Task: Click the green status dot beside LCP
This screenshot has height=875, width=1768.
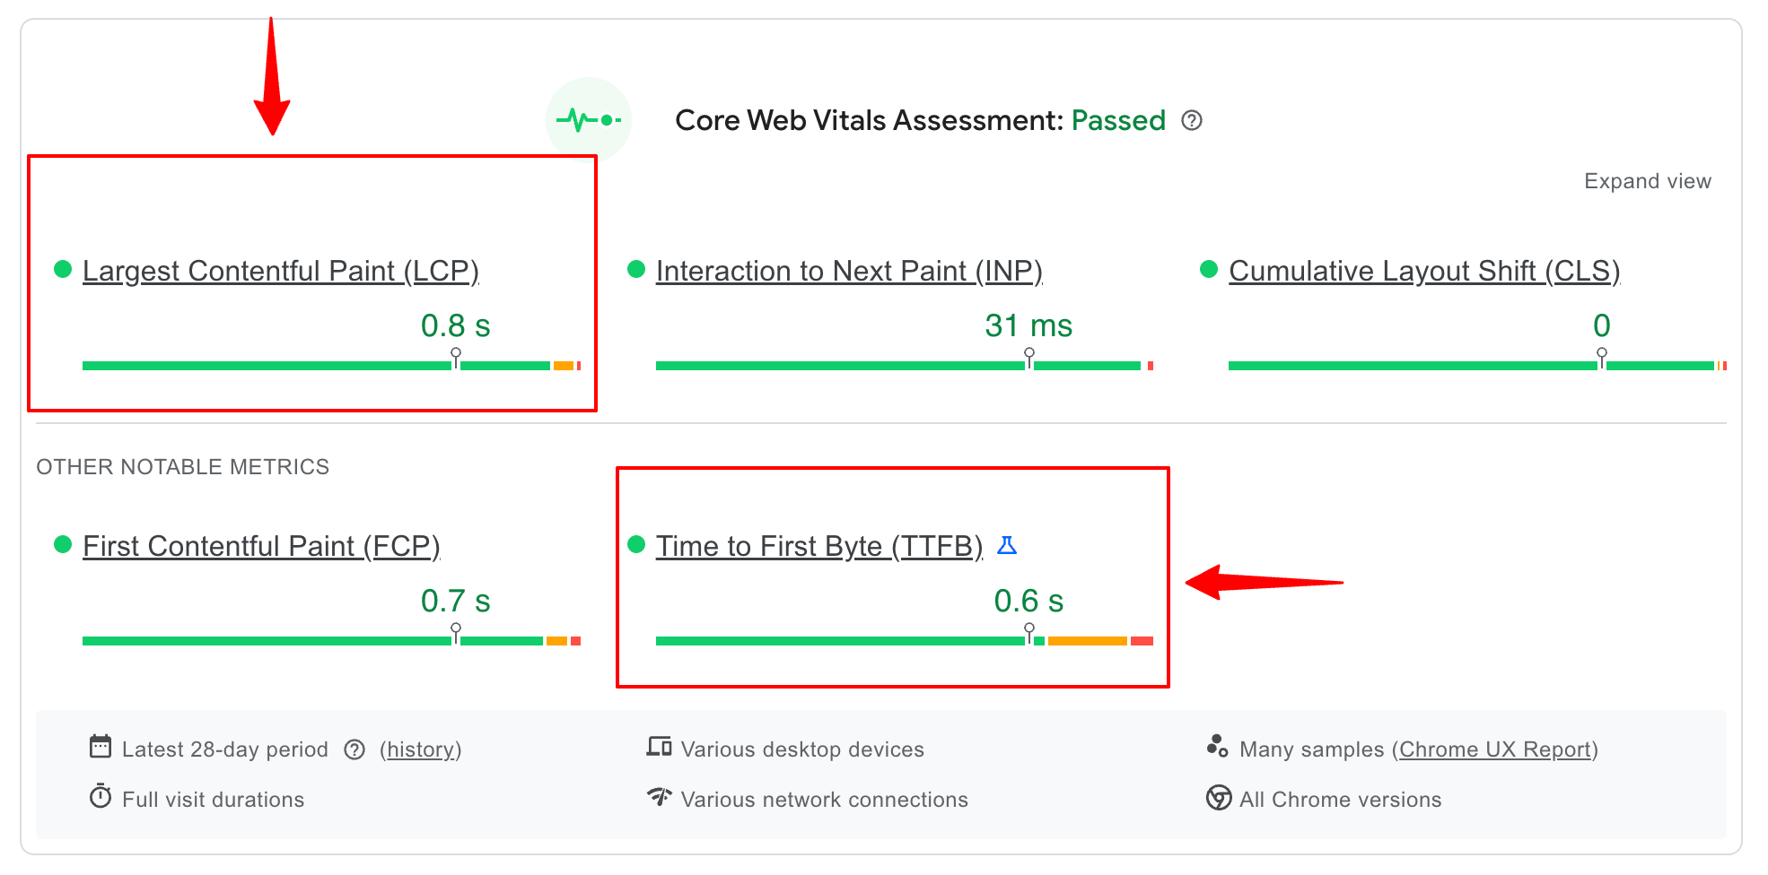Action: pyautogui.click(x=61, y=268)
